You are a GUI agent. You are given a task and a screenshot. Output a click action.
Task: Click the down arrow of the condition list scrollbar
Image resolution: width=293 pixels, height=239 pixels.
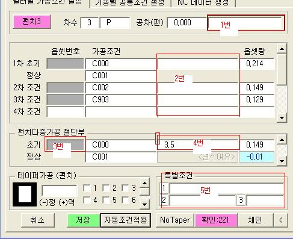[x=282, y=117]
